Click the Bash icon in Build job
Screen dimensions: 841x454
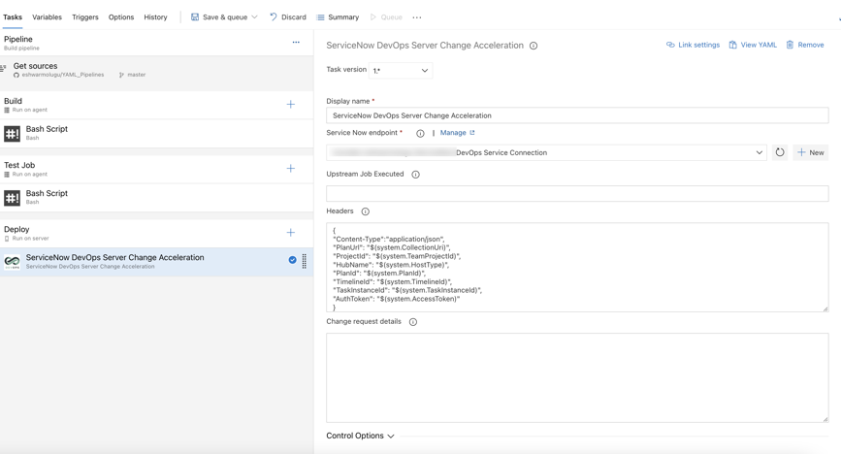tap(12, 134)
